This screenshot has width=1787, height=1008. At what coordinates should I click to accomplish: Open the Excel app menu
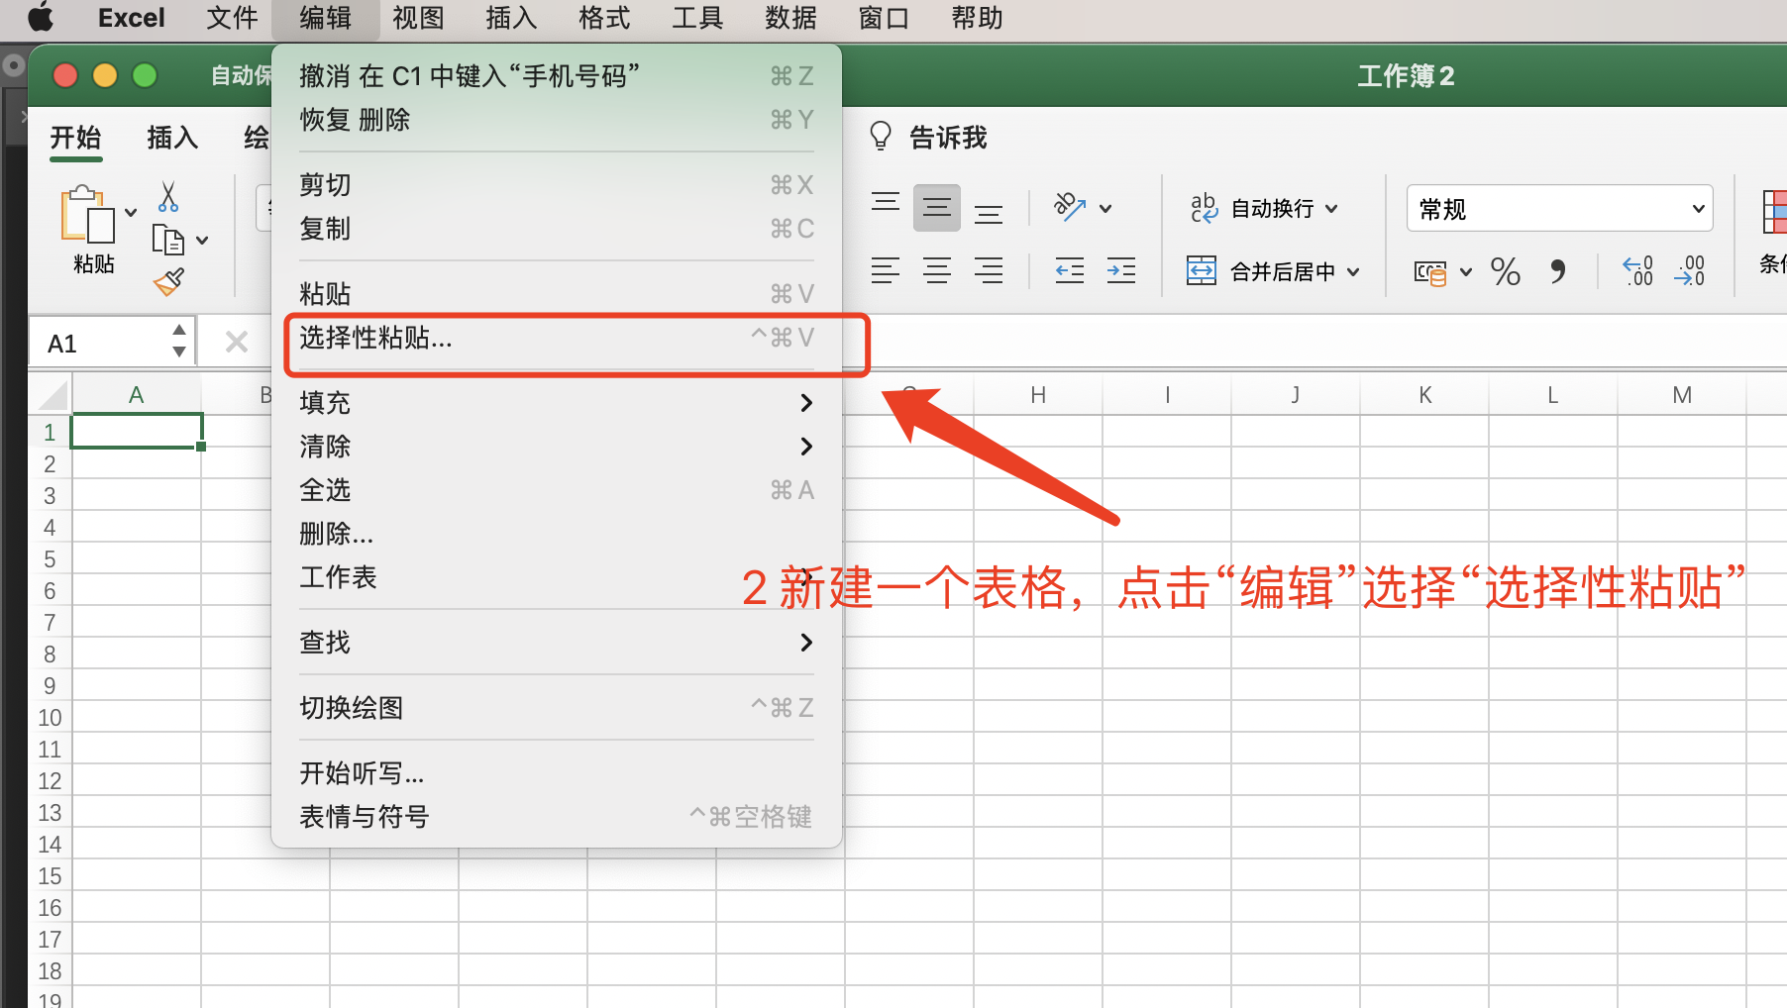(131, 18)
